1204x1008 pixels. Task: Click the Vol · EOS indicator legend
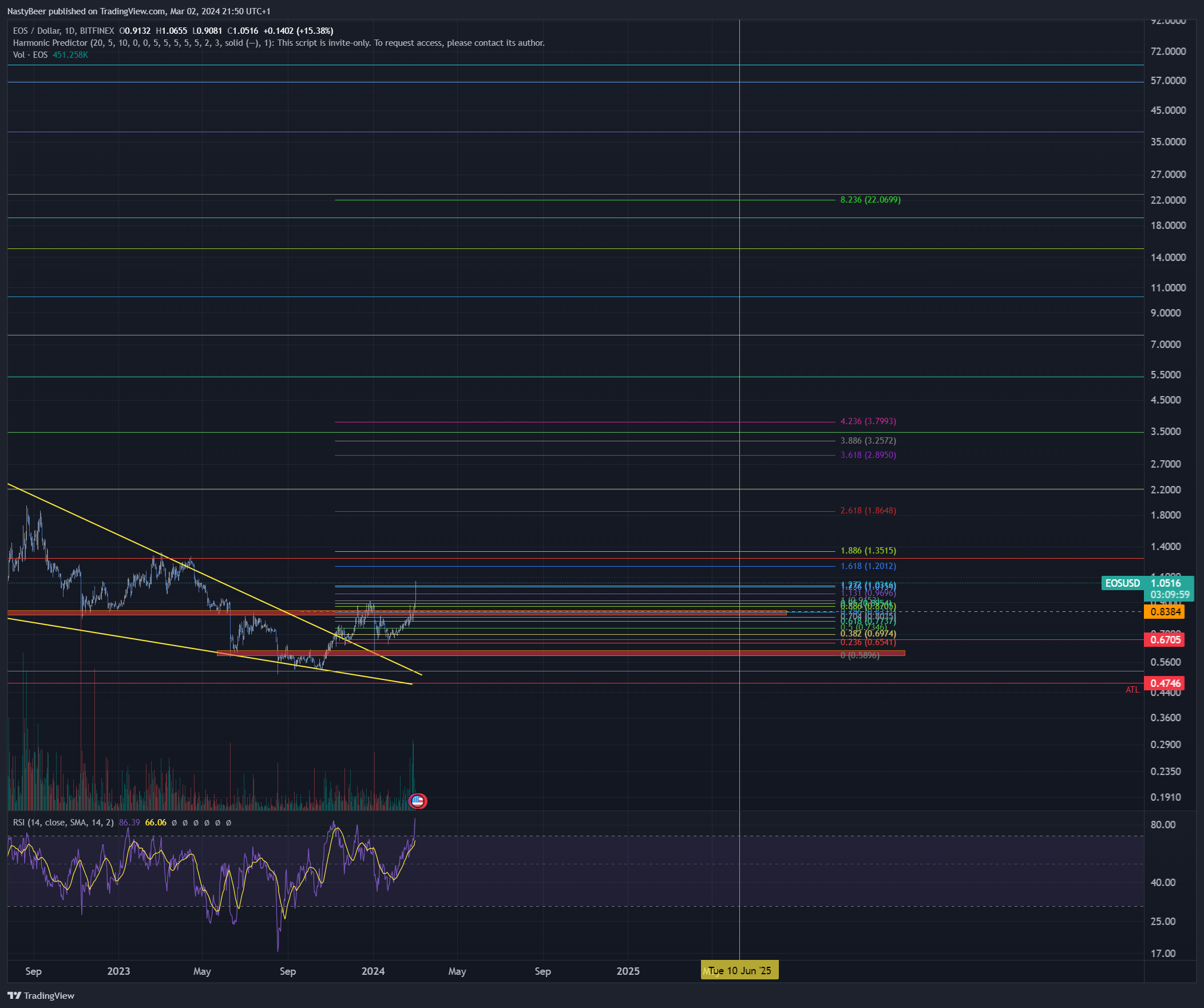click(30, 55)
